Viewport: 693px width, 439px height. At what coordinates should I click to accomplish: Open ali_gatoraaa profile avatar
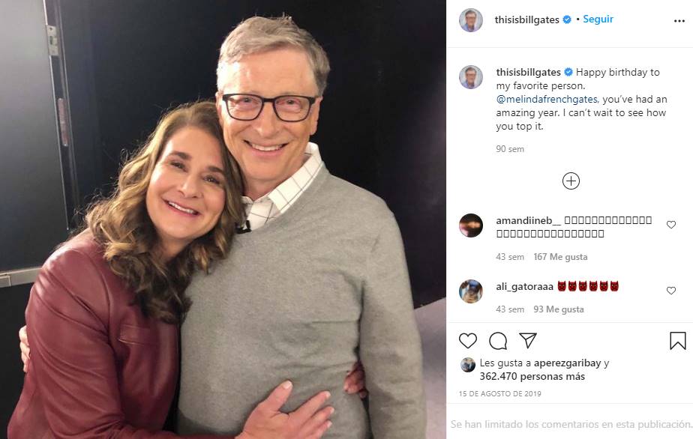click(471, 291)
